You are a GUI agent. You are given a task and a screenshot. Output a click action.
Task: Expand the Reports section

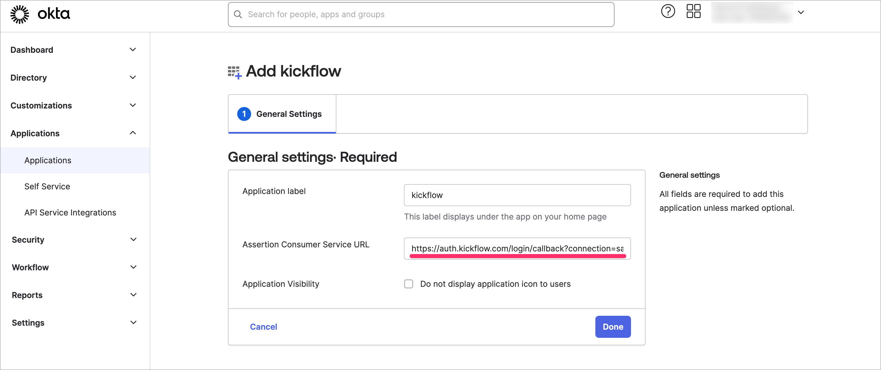pos(74,295)
